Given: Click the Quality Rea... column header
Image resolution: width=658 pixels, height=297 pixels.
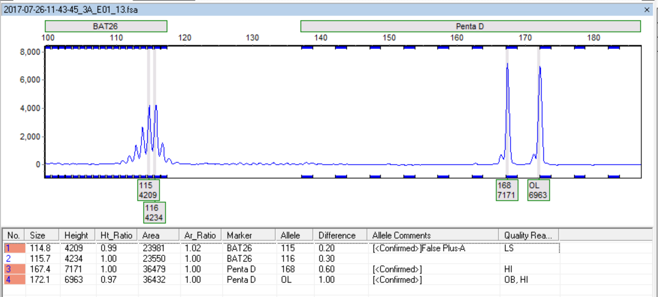Looking at the screenshot, I should tap(529, 235).
